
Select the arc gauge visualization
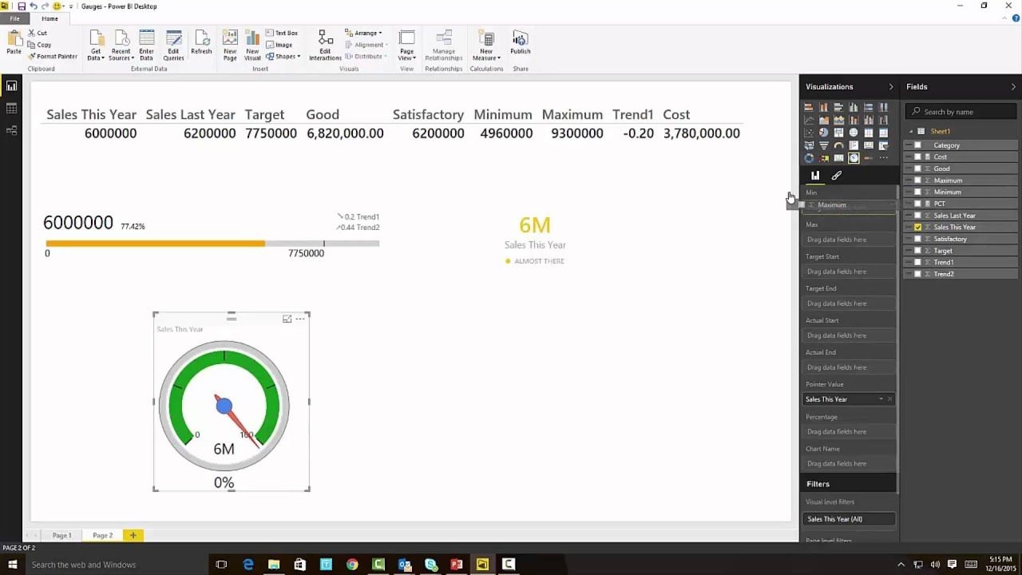[838, 145]
